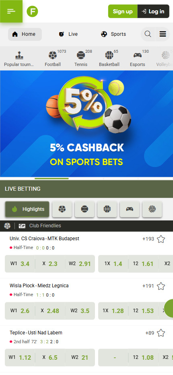
Task: Click the green F logo
Action: pyautogui.click(x=32, y=11)
